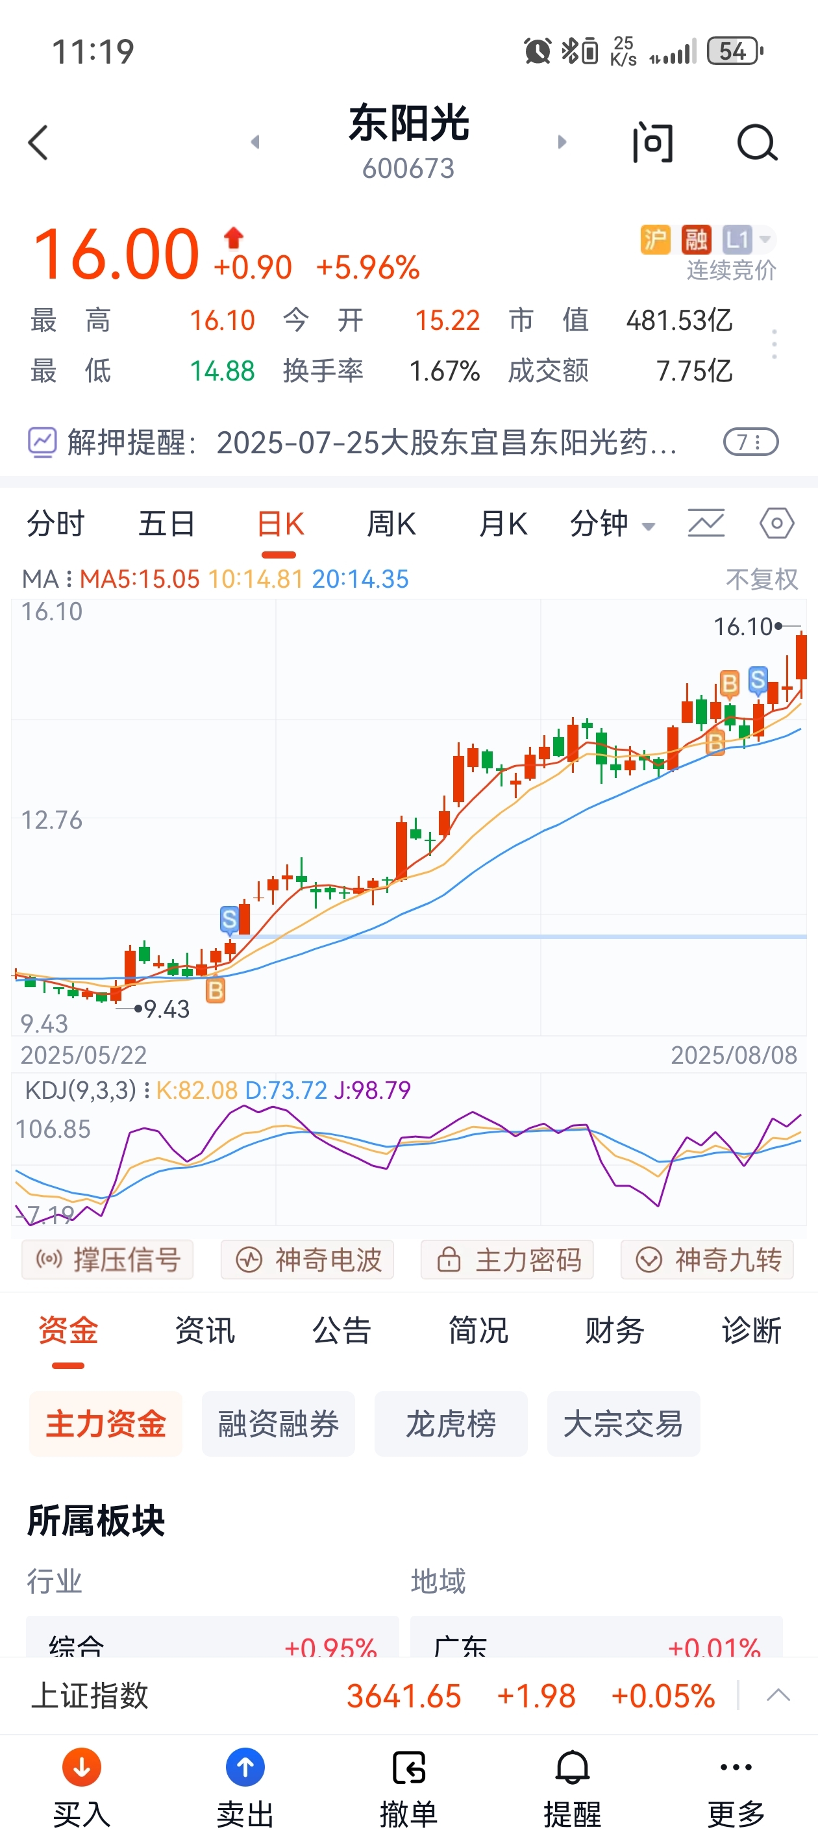Viewport: 818px width, 1847px height.
Task: Tap the 市值 481.53亿 value
Action: pyautogui.click(x=679, y=321)
